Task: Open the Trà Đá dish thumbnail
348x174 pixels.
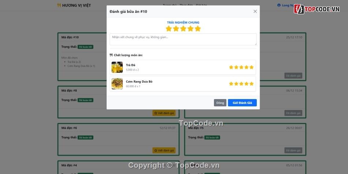Action: click(x=117, y=67)
